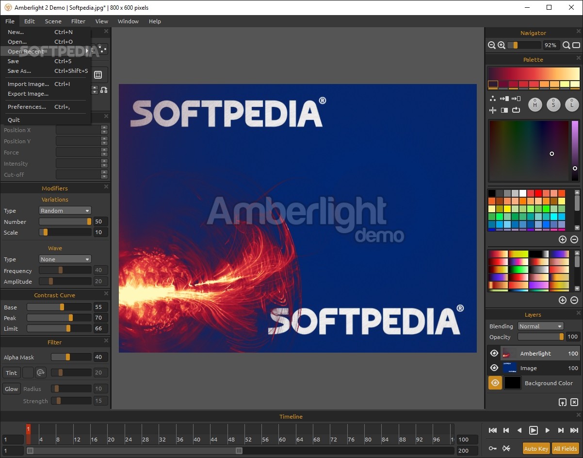Click the Navigator zoom 92% field
The width and height of the screenshot is (583, 458).
551,45
